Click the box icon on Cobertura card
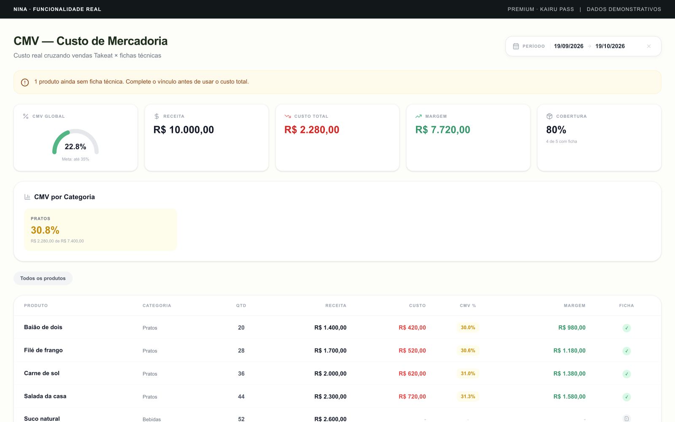This screenshot has width=675, height=422. point(549,116)
